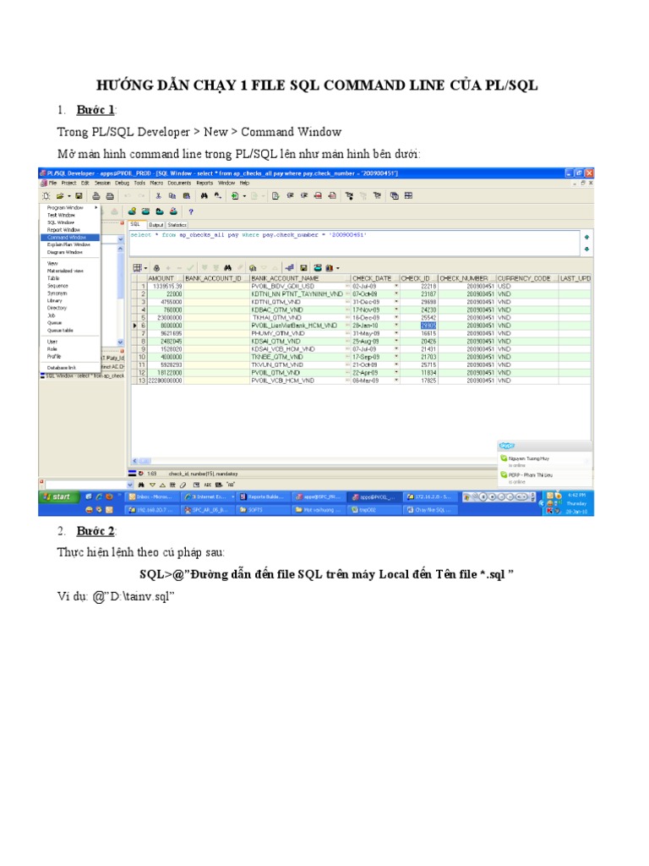Click the binoculars Find icon in main toolbar

[205, 196]
